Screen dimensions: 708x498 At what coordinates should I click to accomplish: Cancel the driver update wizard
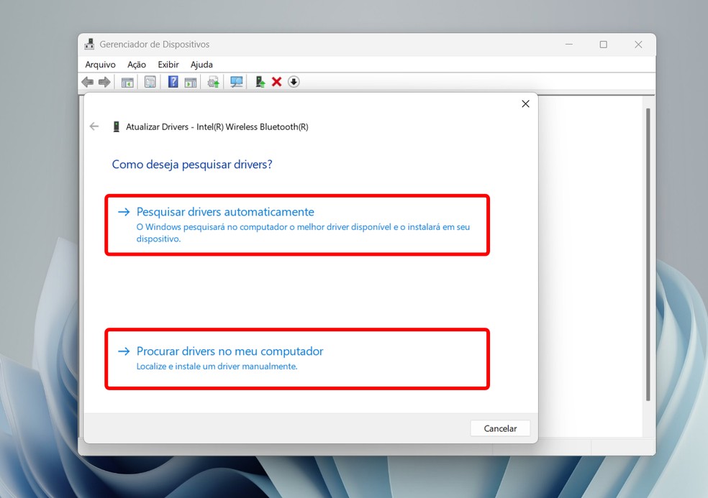pos(500,428)
